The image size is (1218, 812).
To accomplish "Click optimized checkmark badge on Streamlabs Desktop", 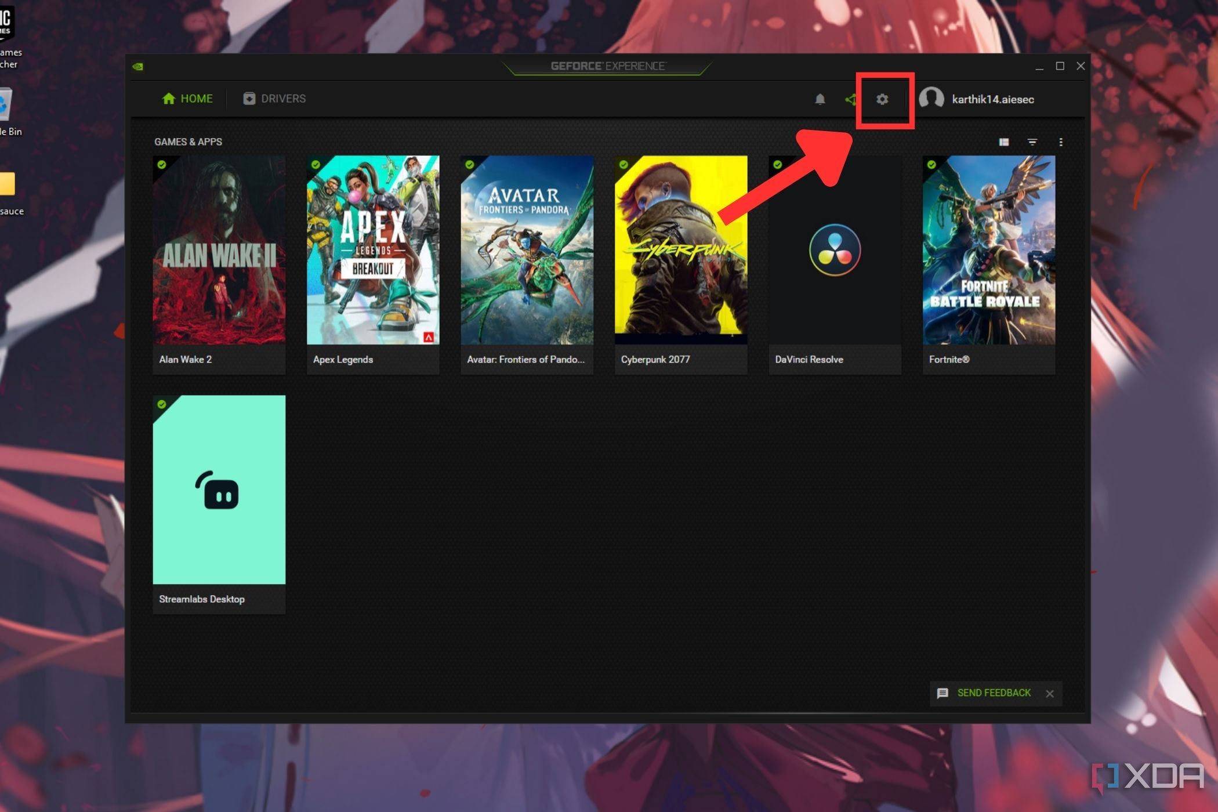I will pyautogui.click(x=162, y=404).
